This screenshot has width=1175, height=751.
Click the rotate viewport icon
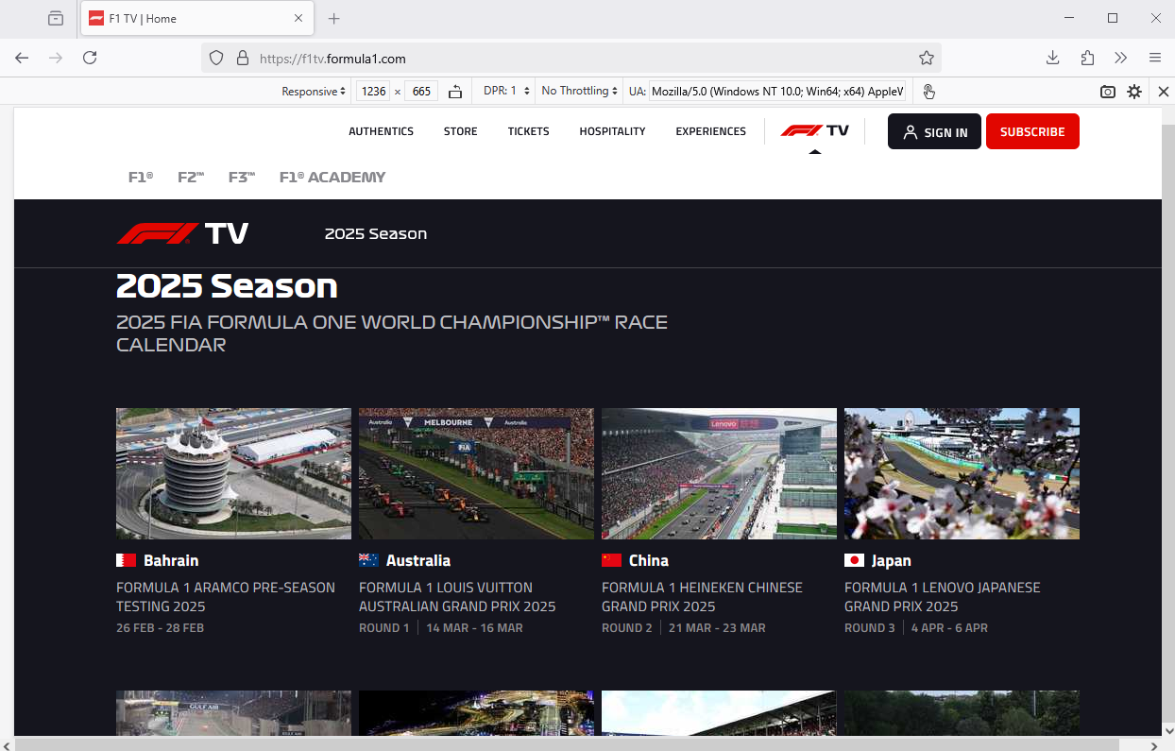point(455,92)
